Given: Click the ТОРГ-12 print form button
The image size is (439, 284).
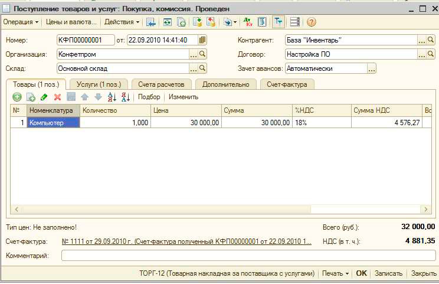Looking at the screenshot, I should pyautogui.click(x=227, y=273).
